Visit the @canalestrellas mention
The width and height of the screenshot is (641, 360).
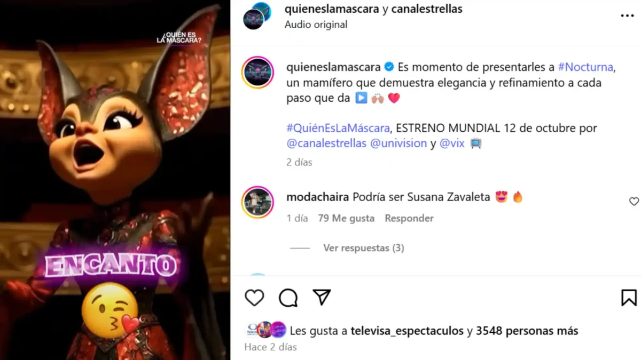tap(326, 143)
